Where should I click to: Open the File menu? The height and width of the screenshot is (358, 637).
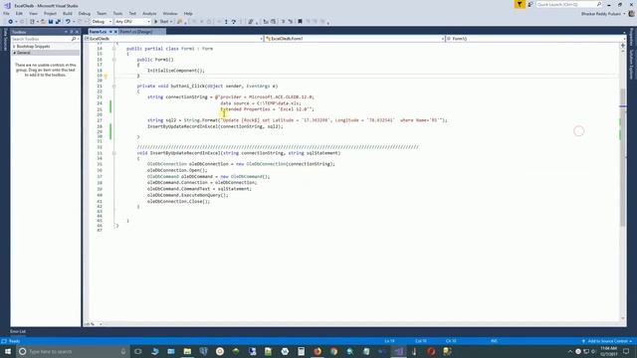tap(6, 13)
